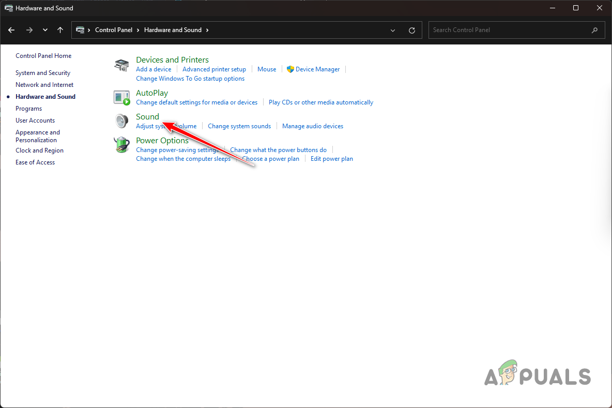Select Hardware and Sound in sidebar
The height and width of the screenshot is (408, 612).
tap(45, 97)
